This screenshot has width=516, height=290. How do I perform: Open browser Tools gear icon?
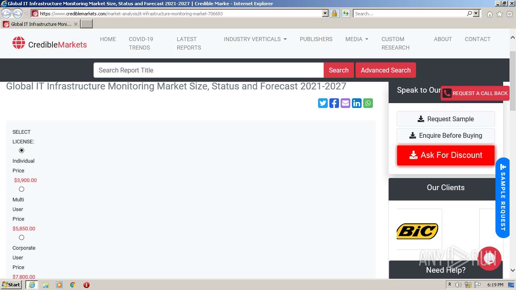coord(510,14)
